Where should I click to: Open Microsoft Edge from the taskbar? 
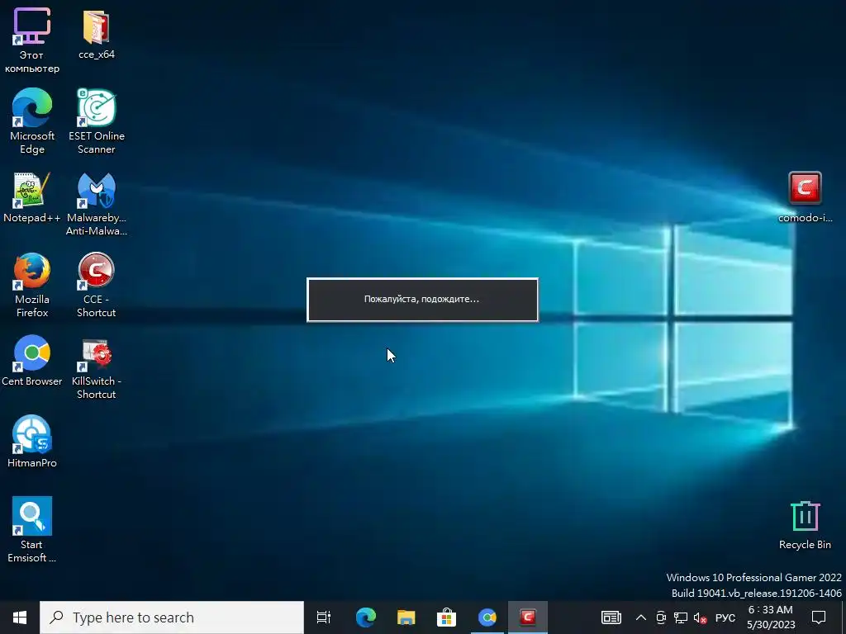366,617
